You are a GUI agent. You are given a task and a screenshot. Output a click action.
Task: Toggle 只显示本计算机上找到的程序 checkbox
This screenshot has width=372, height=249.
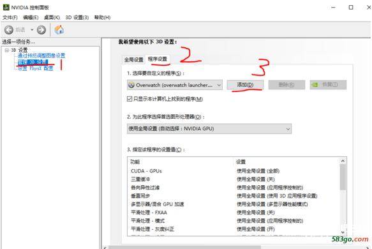point(130,99)
